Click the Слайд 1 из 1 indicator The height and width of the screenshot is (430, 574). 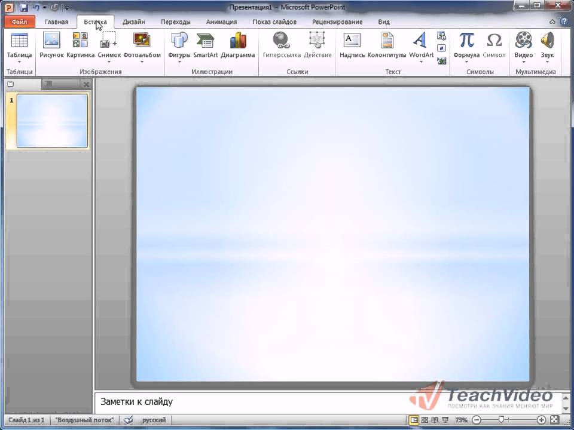click(26, 420)
